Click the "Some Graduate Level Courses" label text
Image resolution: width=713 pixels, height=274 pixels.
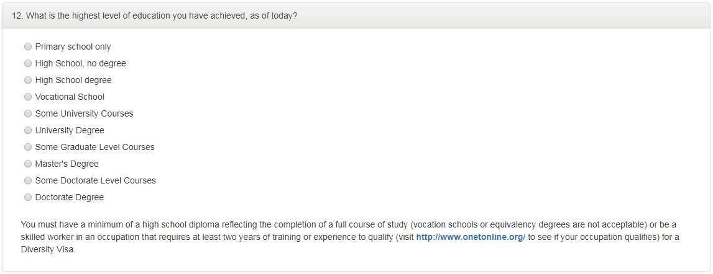click(x=95, y=147)
